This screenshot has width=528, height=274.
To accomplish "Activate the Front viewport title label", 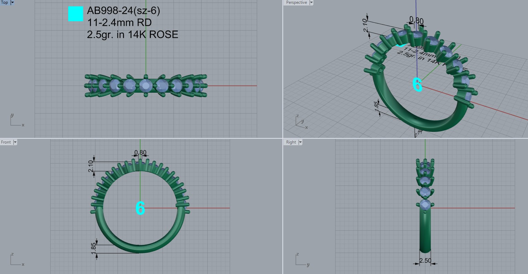I will (x=6, y=142).
